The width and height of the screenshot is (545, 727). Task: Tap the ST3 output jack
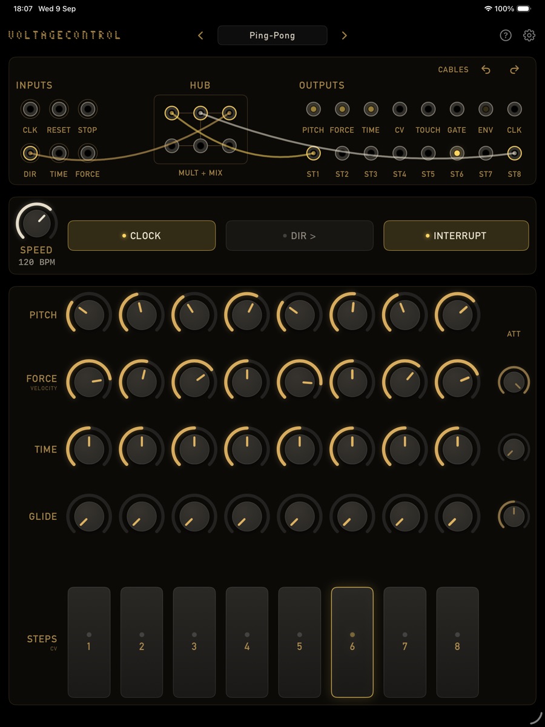click(371, 153)
